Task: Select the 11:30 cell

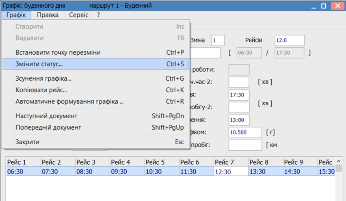Action: click(197, 171)
